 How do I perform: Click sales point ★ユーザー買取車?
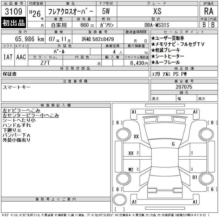[x=168, y=38]
